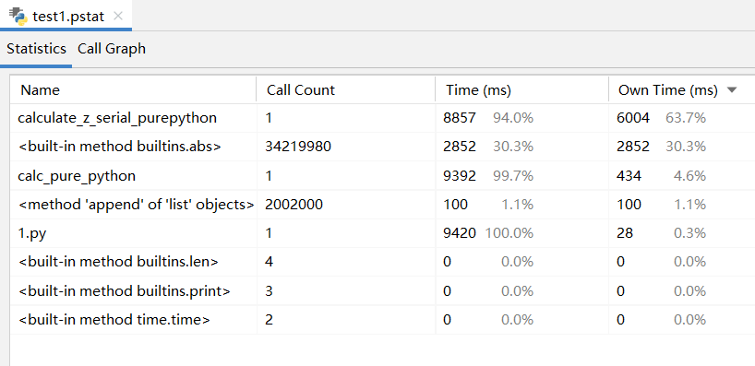This screenshot has width=755, height=366.
Task: Select the calc_pure_python function row
Action: tap(382, 175)
